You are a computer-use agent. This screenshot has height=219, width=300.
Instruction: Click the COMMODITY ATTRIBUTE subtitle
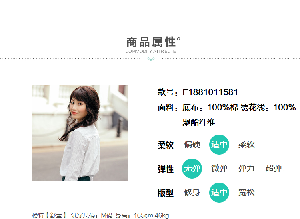(x=150, y=51)
